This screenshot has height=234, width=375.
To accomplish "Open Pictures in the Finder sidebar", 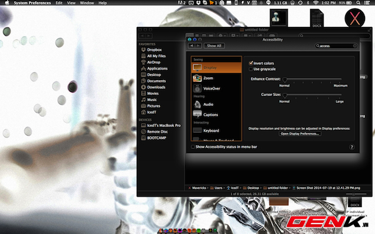I will [x=151, y=106].
